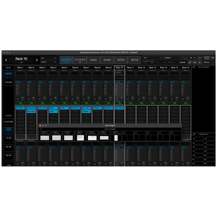This screenshot has width=217, height=217.
Task: Click the pin icon beside USER KEYS panel
Action: coord(193,135)
